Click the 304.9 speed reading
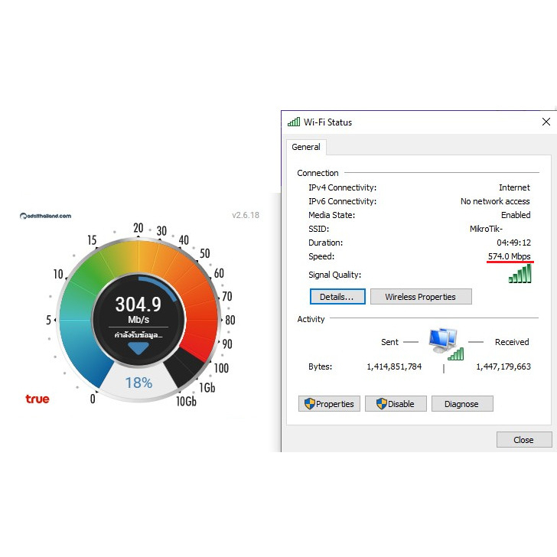Image resolution: width=557 pixels, height=557 pixels. point(138,305)
